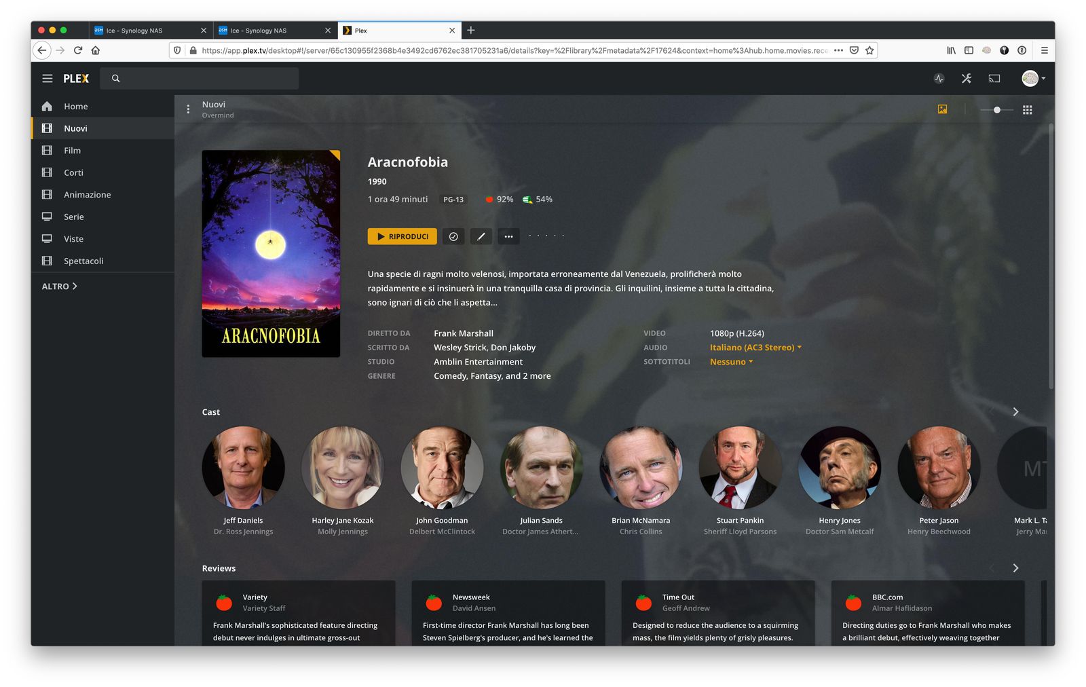
Task: Adjust the poster size slider
Action: coord(996,110)
